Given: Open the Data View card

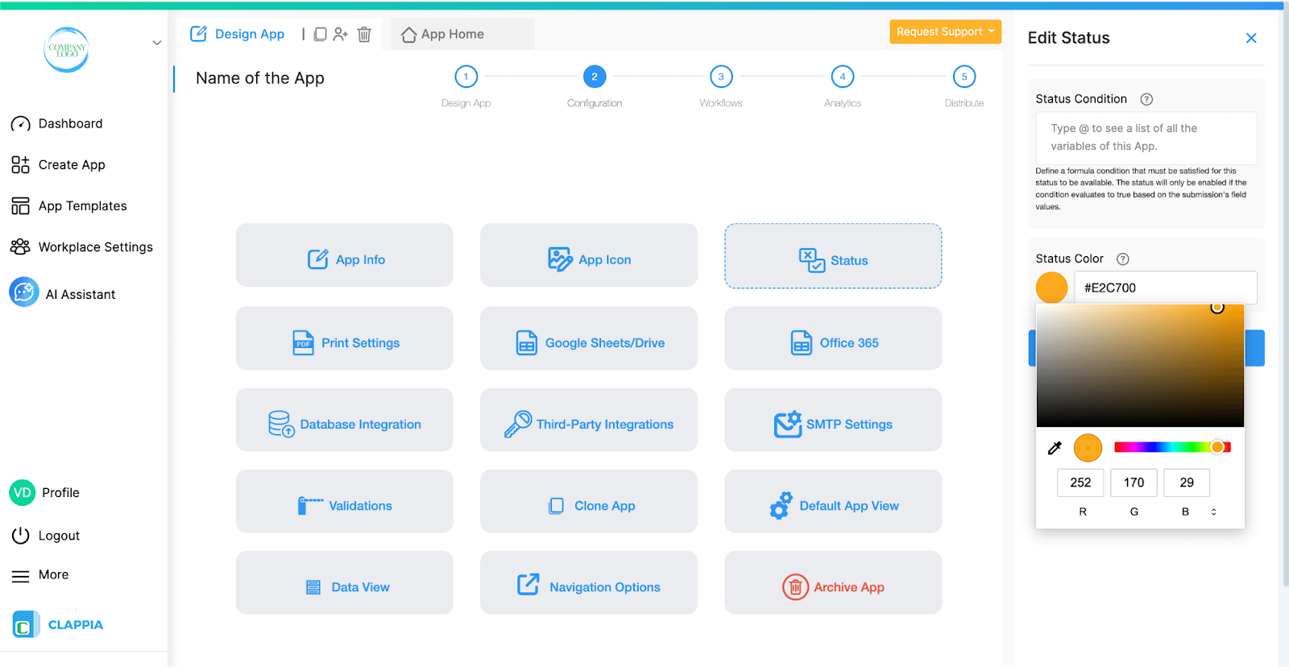Looking at the screenshot, I should point(345,582).
